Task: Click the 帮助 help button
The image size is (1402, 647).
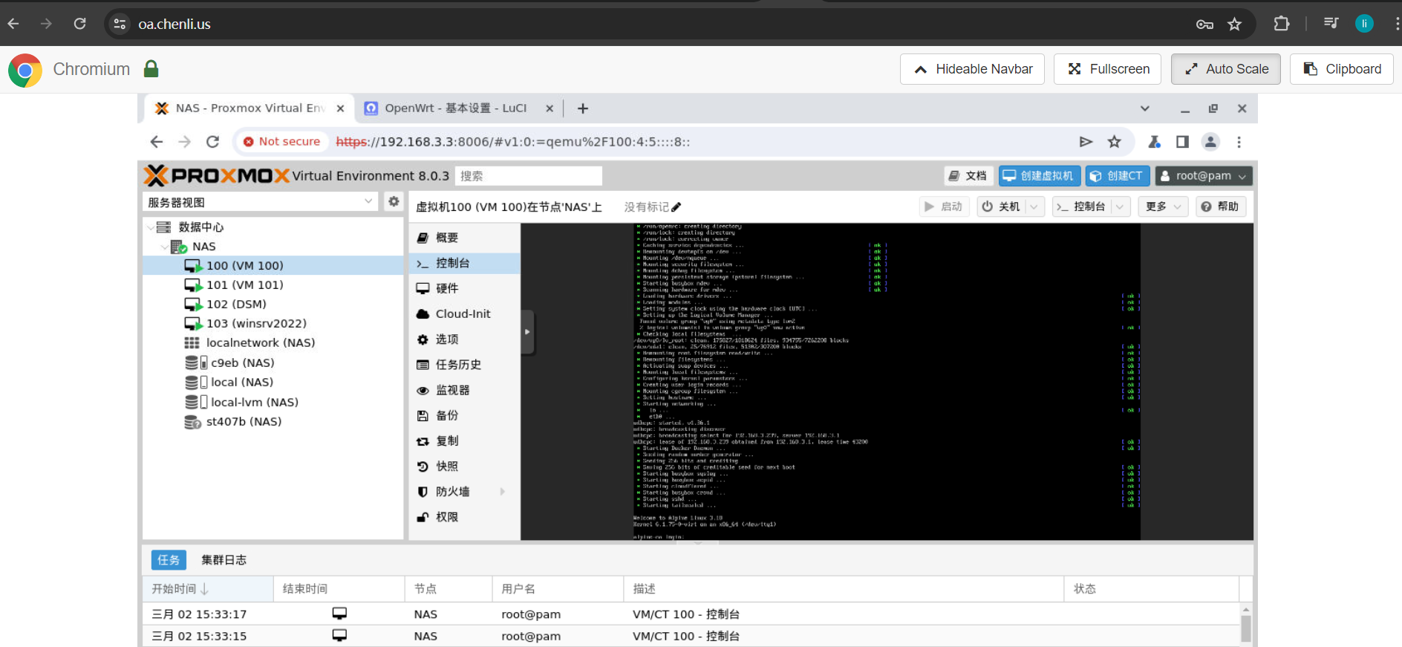Action: 1220,207
